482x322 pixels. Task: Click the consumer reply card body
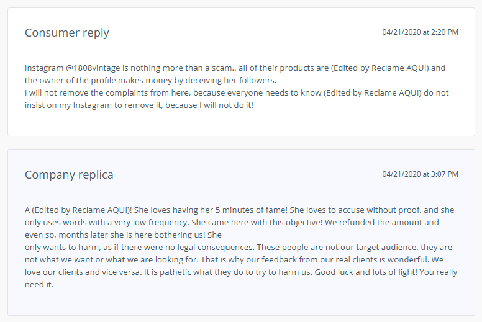241,72
